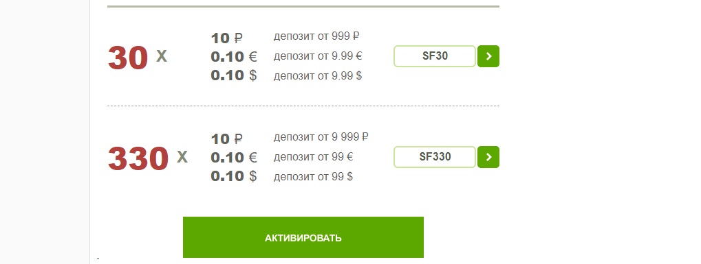Select the SF330 promo code field
This screenshot has height=264, width=701.
[435, 157]
